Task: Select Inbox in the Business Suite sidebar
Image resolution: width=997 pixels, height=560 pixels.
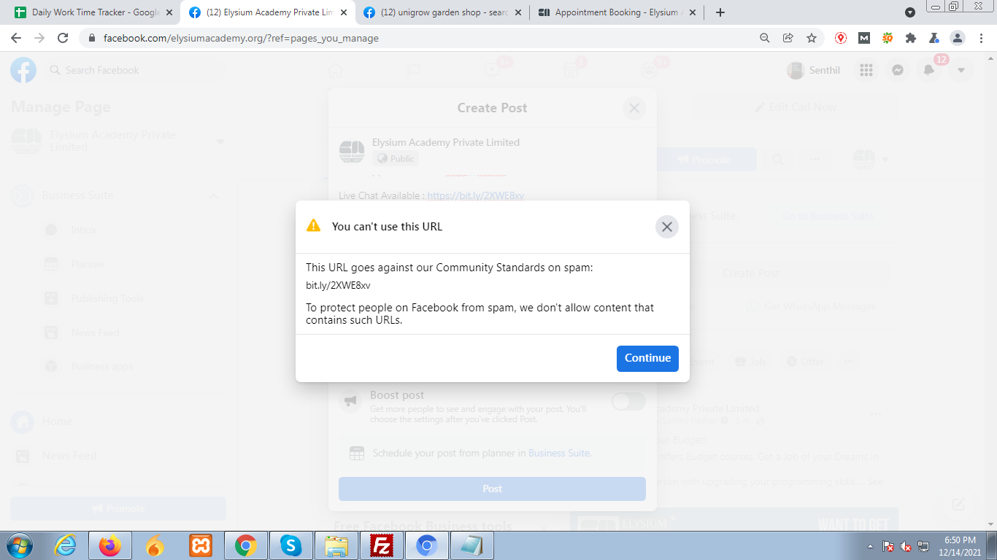Action: click(82, 230)
